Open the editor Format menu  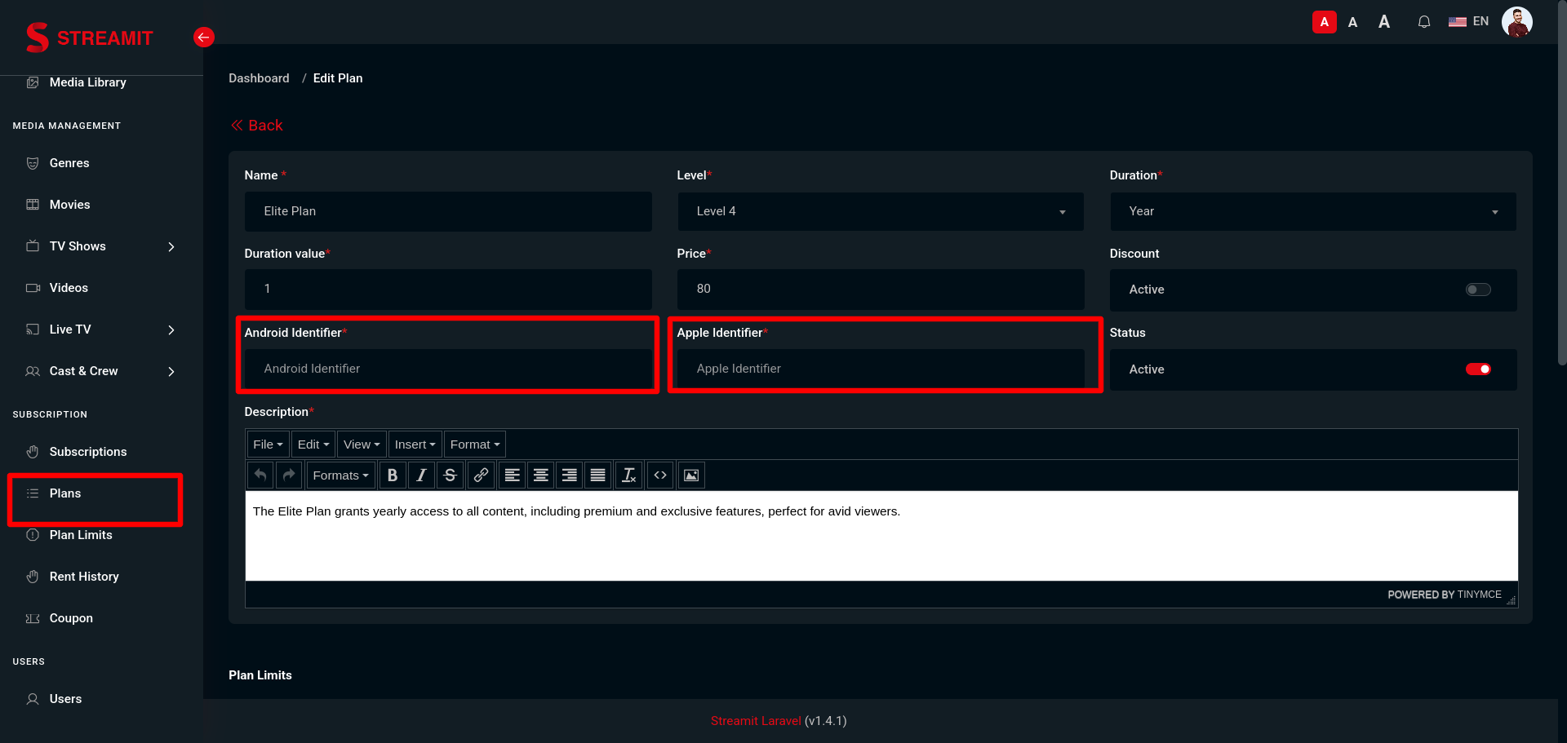475,444
